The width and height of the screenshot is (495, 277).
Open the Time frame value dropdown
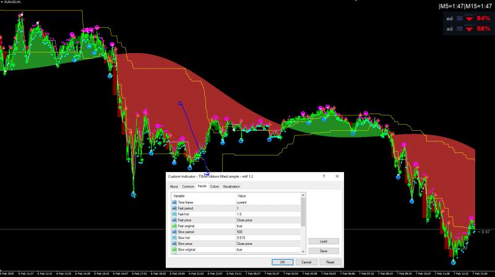tap(266, 202)
